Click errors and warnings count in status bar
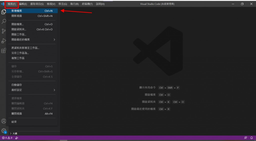256x141 pixels. point(7,138)
